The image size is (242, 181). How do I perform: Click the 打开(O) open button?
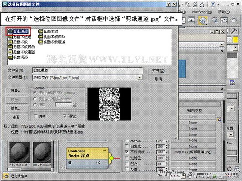(x=159, y=71)
